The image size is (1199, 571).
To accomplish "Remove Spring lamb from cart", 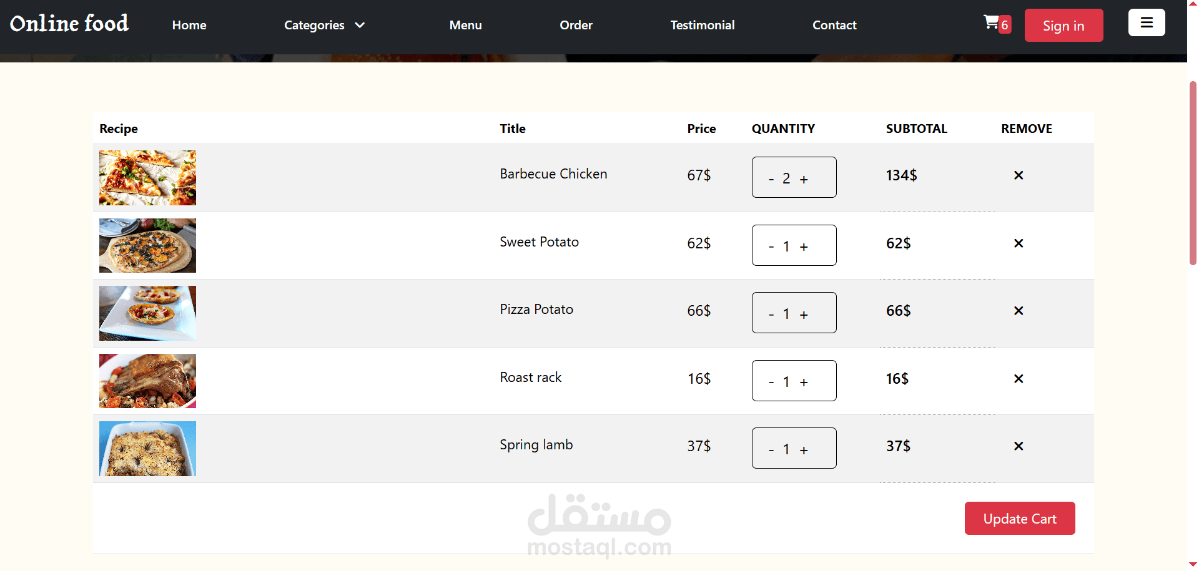I will 1018,446.
